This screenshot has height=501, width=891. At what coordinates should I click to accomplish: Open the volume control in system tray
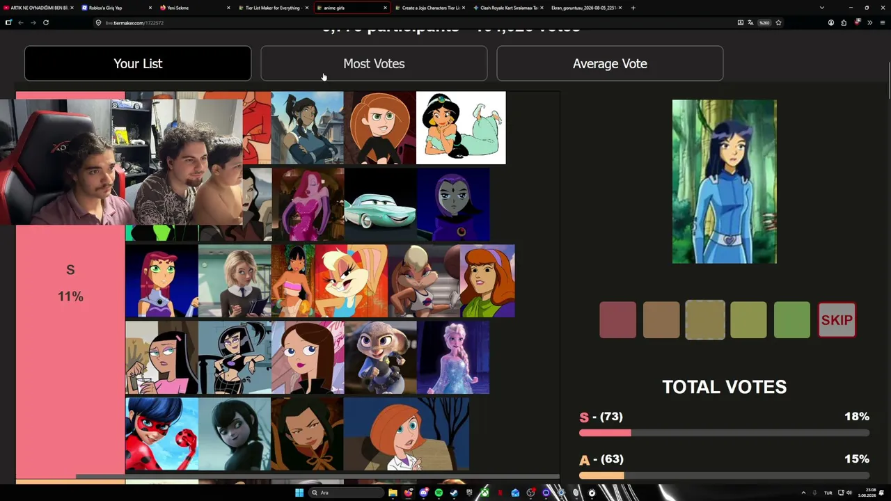[x=849, y=493]
